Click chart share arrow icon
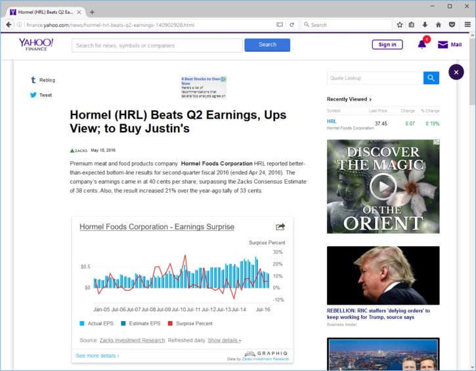Viewport: 476px width, 371px height. pyautogui.click(x=280, y=226)
